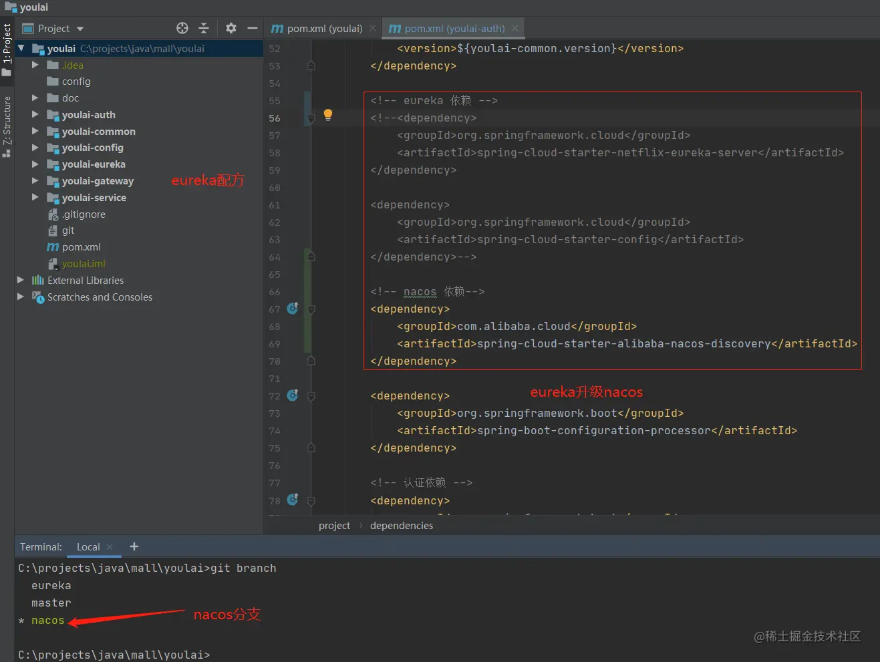Click the project breadcrumb
Image resolution: width=880 pixels, height=662 pixels.
coord(334,526)
